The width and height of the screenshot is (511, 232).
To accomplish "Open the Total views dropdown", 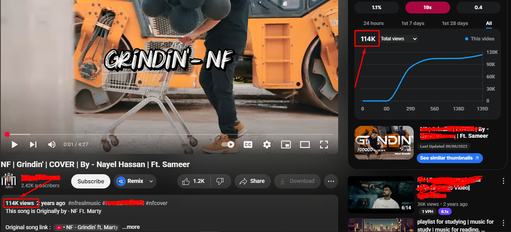I will 398,38.
